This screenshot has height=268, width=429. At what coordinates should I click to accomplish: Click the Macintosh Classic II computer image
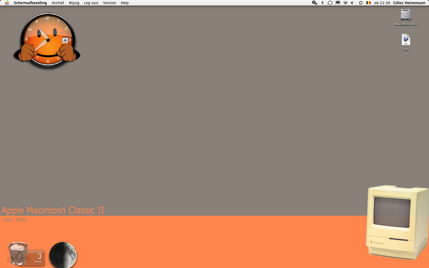[397, 222]
